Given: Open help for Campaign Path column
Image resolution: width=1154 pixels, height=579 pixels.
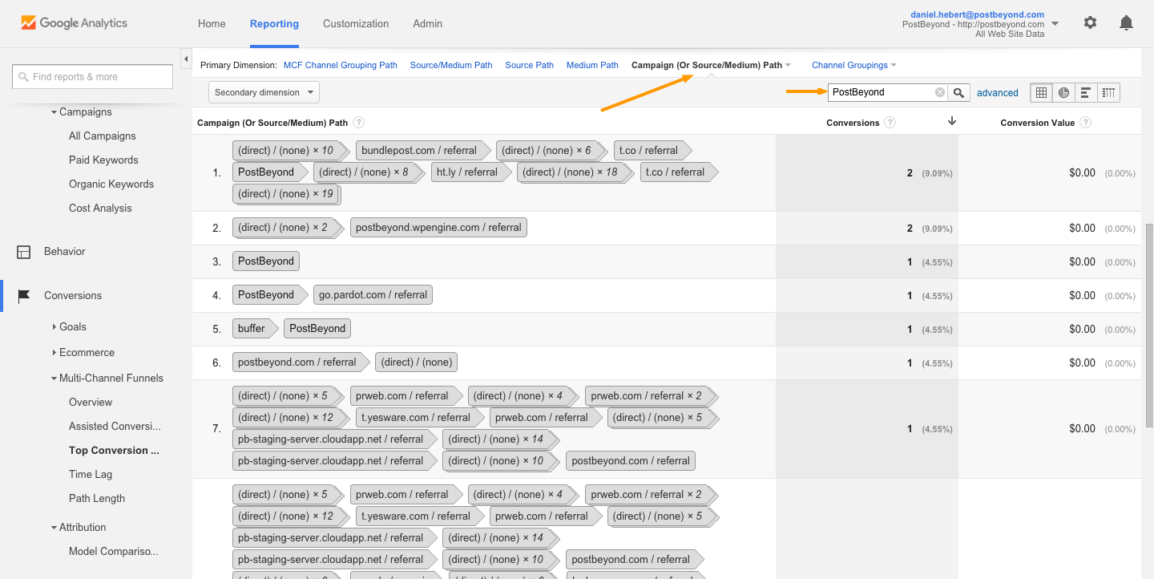Looking at the screenshot, I should tap(358, 123).
